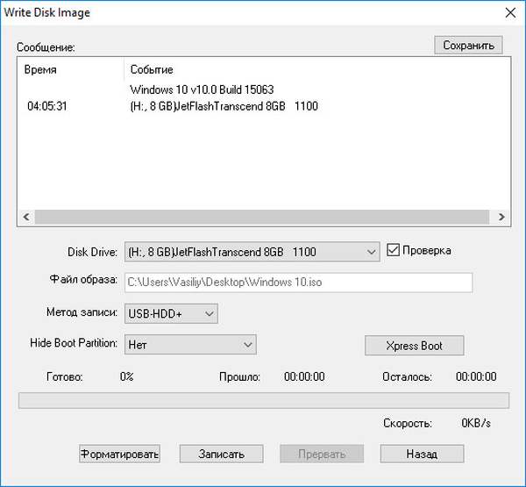Open the Hide Boot Partition dropdown

point(190,344)
